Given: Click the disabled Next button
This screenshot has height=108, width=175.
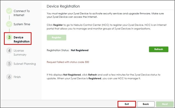Looking at the screenshot, I should pyautogui.click(x=165, y=104).
